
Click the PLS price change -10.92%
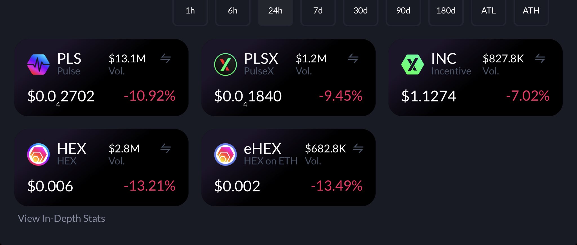pos(150,96)
